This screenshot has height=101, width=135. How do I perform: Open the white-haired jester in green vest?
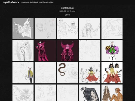coord(112,51)
